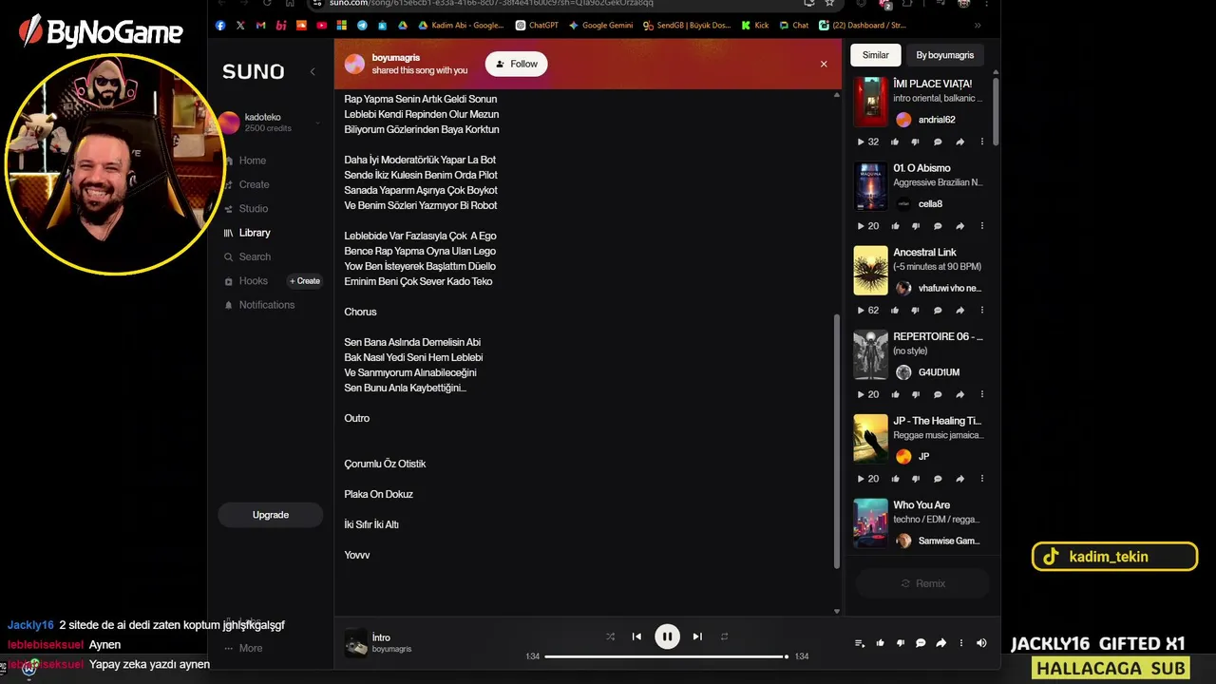The image size is (1216, 684).
Task: Mute volume with the speaker icon
Action: coord(981,643)
